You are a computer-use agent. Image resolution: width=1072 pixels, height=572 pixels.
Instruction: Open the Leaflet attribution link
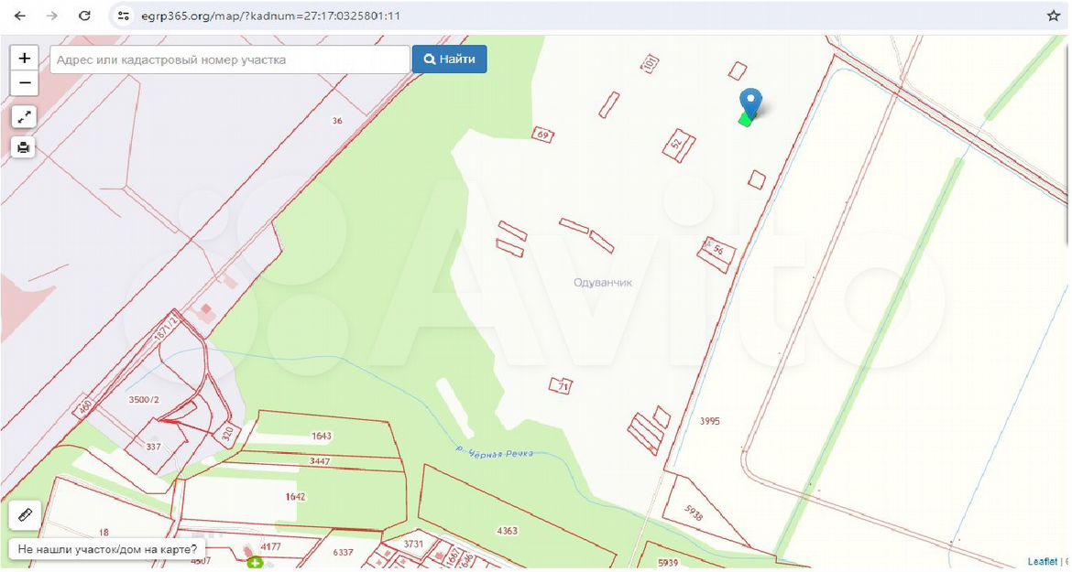point(1042,561)
